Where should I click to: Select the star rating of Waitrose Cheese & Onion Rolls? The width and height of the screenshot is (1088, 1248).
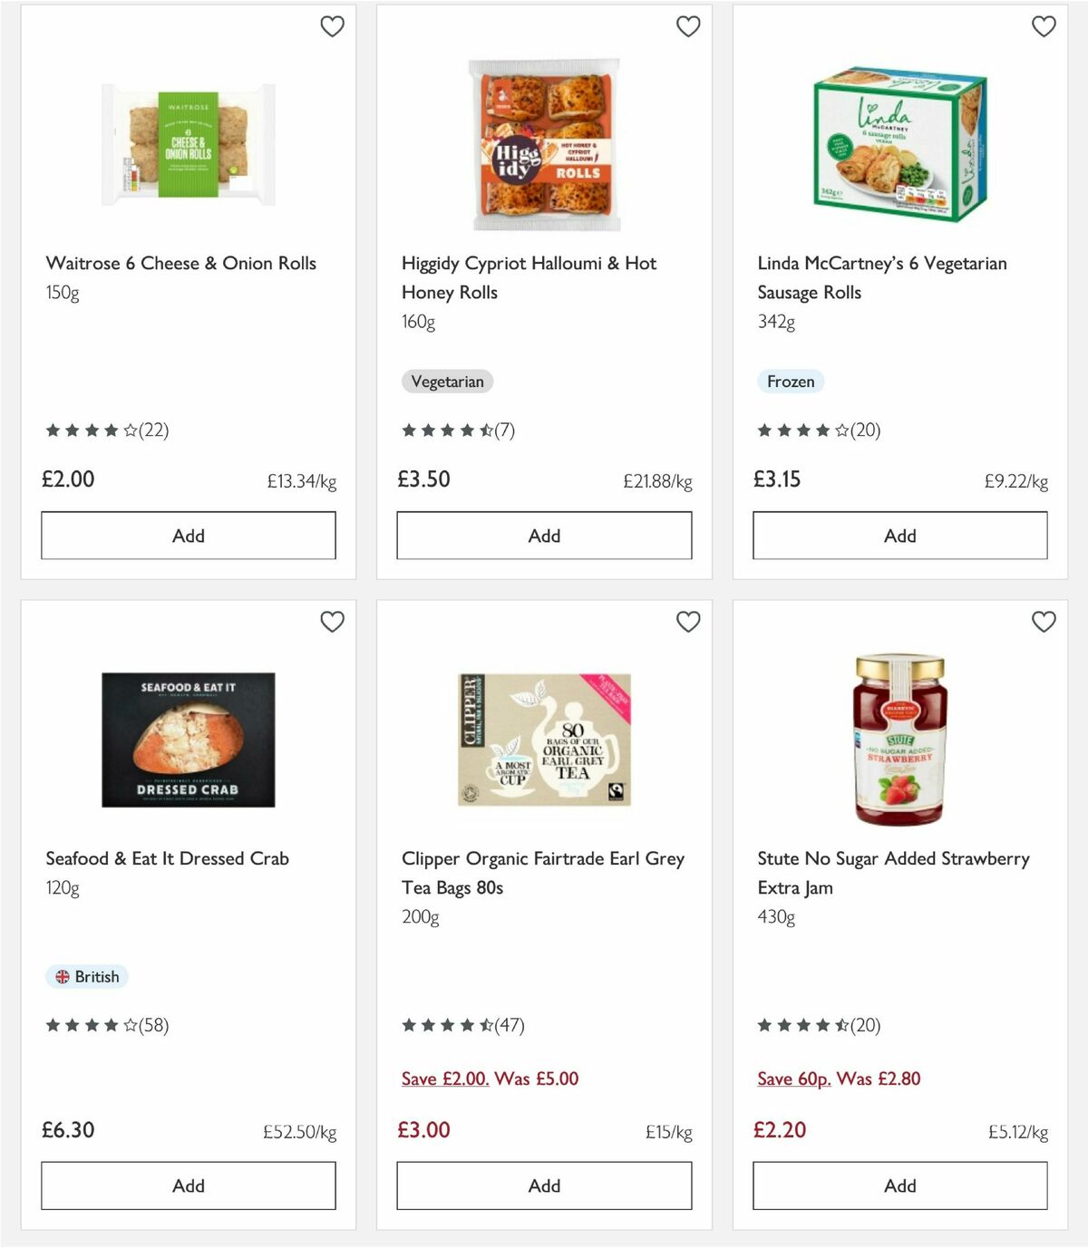(x=89, y=431)
